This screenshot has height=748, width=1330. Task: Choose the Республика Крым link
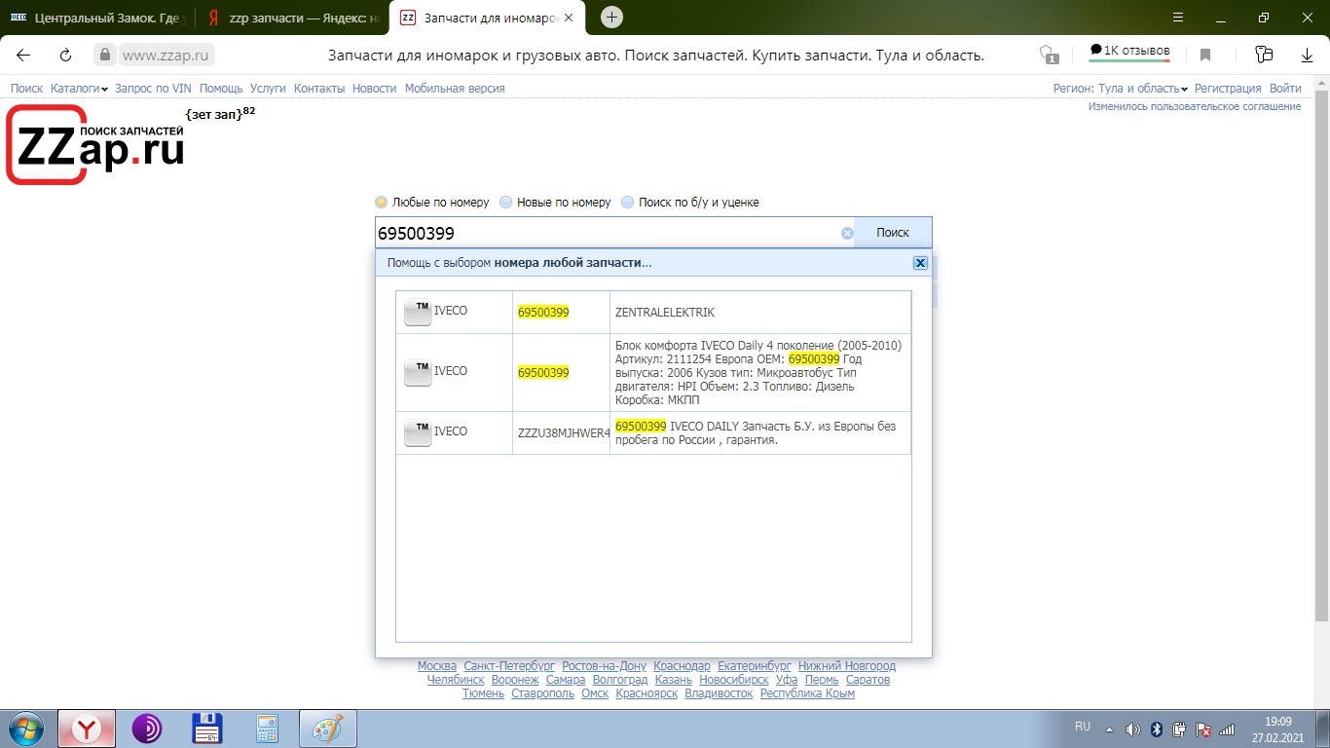pos(807,693)
